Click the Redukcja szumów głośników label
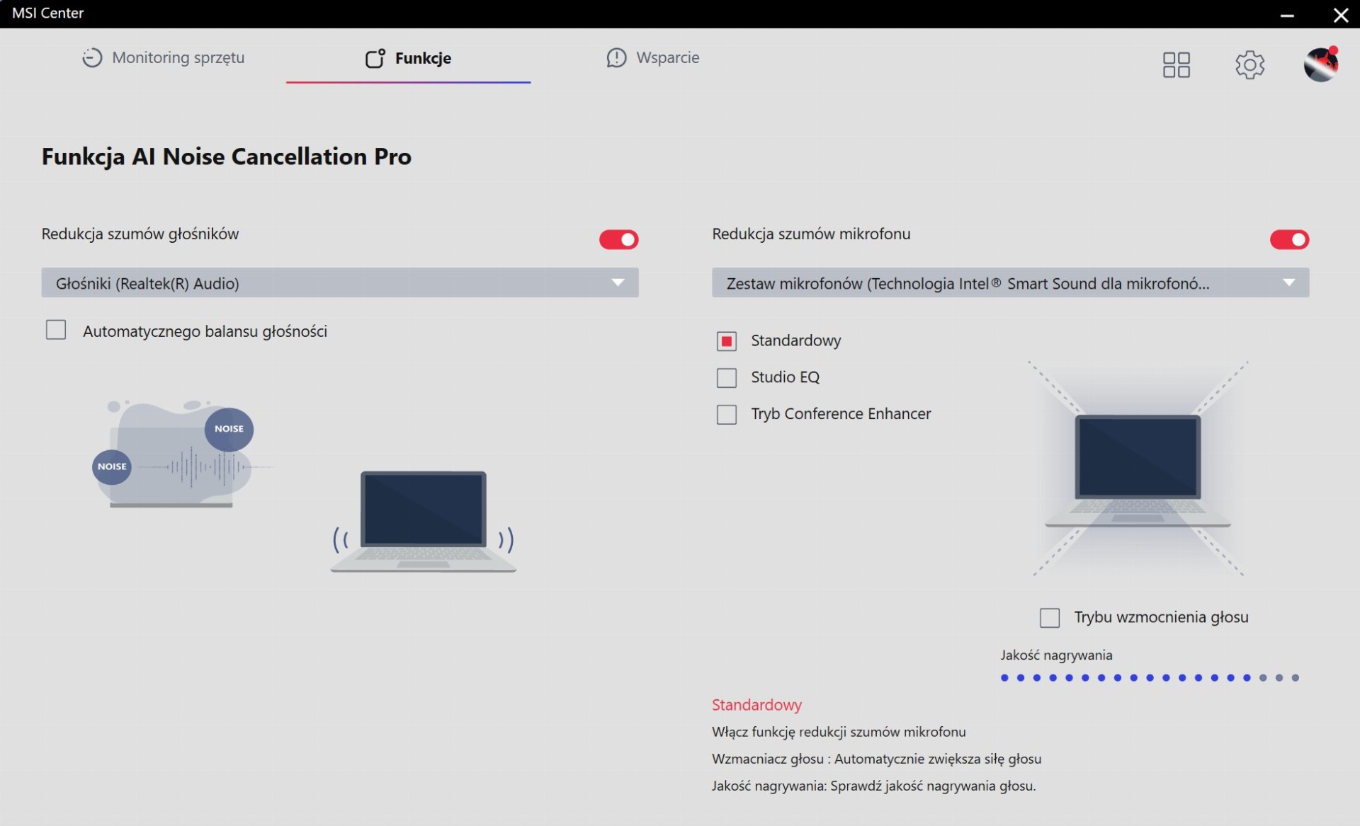 140,234
